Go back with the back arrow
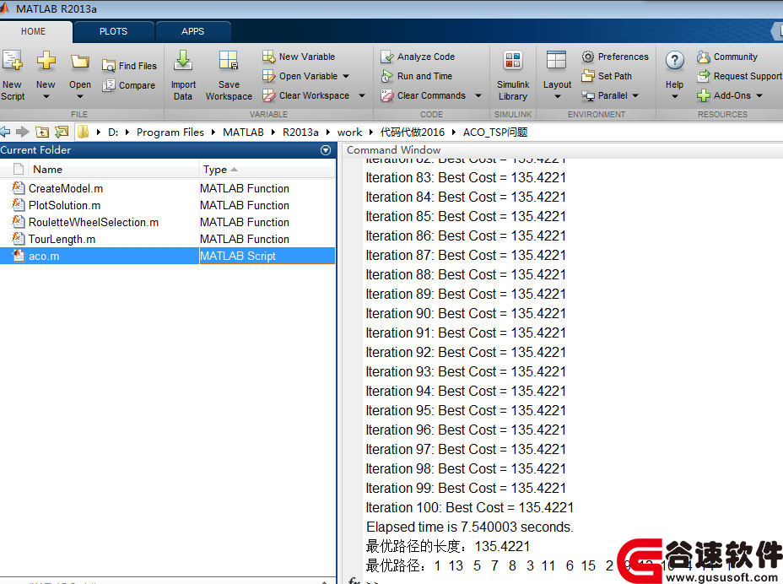The image size is (783, 584). [5, 132]
